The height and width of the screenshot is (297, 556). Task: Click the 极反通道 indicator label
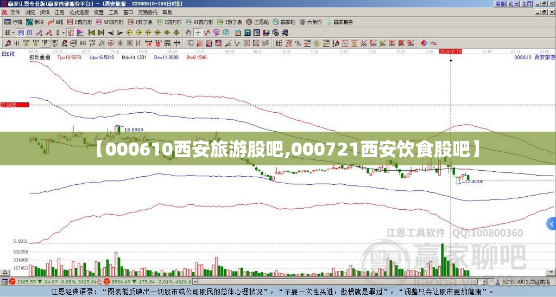point(40,57)
